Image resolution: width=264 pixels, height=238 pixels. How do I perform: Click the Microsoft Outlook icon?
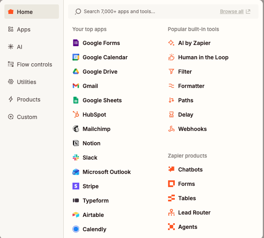(76, 172)
